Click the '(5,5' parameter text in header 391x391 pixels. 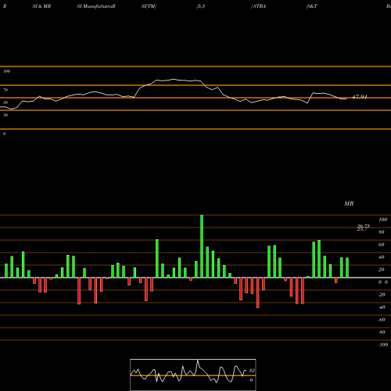click(201, 6)
